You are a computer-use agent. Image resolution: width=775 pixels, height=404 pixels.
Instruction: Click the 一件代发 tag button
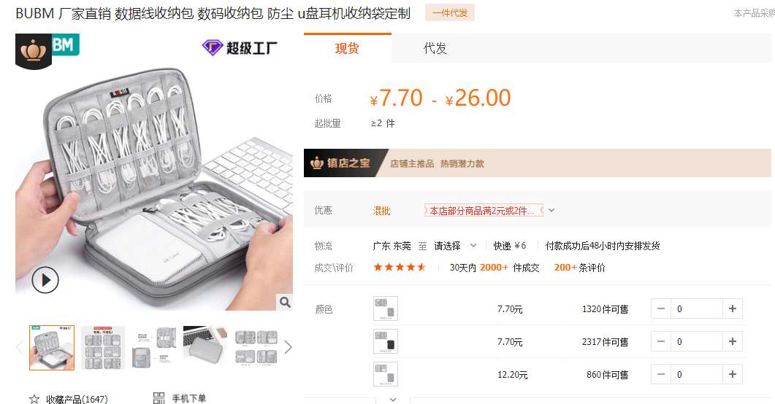point(450,13)
